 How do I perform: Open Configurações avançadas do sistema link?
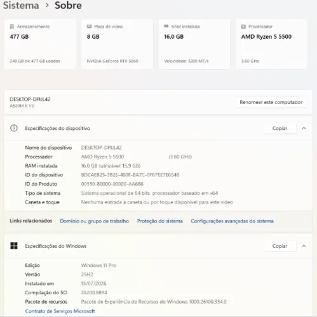(x=233, y=221)
